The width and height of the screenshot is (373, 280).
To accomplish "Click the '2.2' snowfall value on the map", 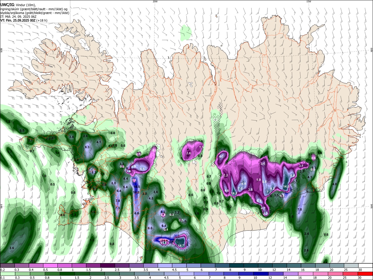I will tap(226, 175).
